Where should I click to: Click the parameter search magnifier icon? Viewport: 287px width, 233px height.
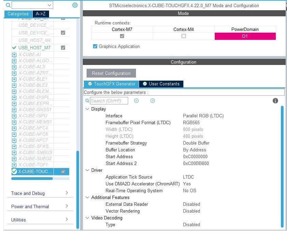coord(87,101)
